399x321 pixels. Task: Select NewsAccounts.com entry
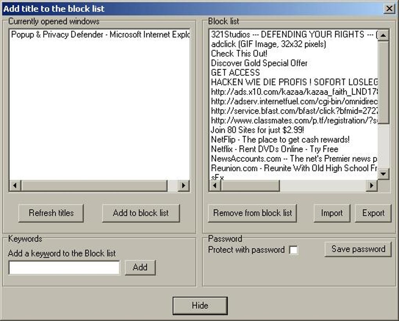[294, 158]
